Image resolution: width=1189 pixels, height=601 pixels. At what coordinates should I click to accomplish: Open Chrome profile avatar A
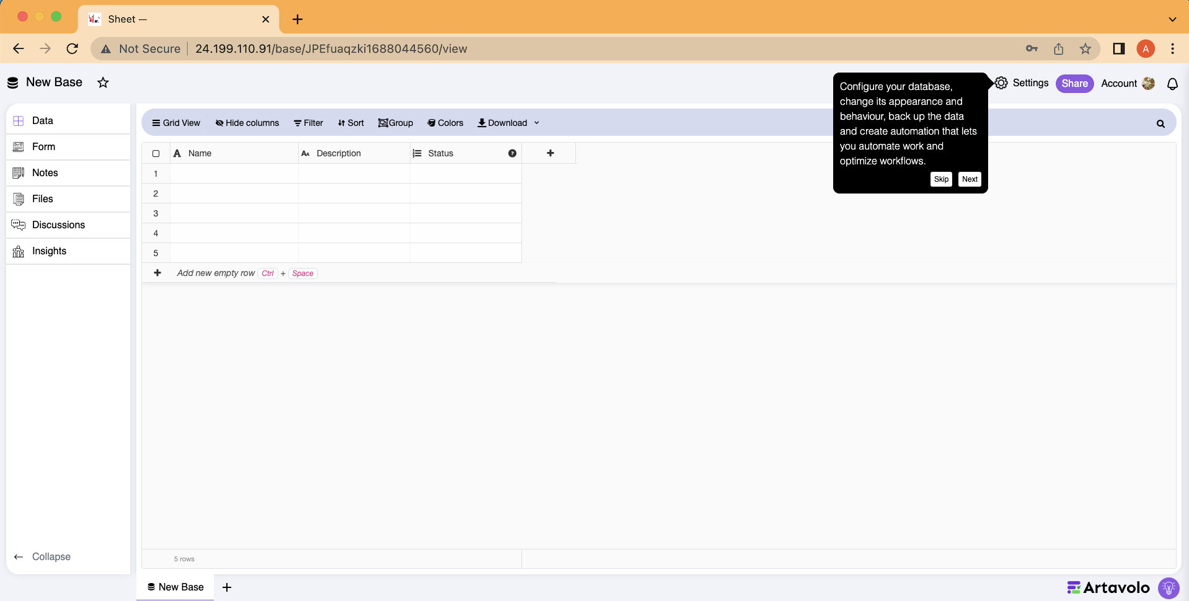click(x=1146, y=49)
